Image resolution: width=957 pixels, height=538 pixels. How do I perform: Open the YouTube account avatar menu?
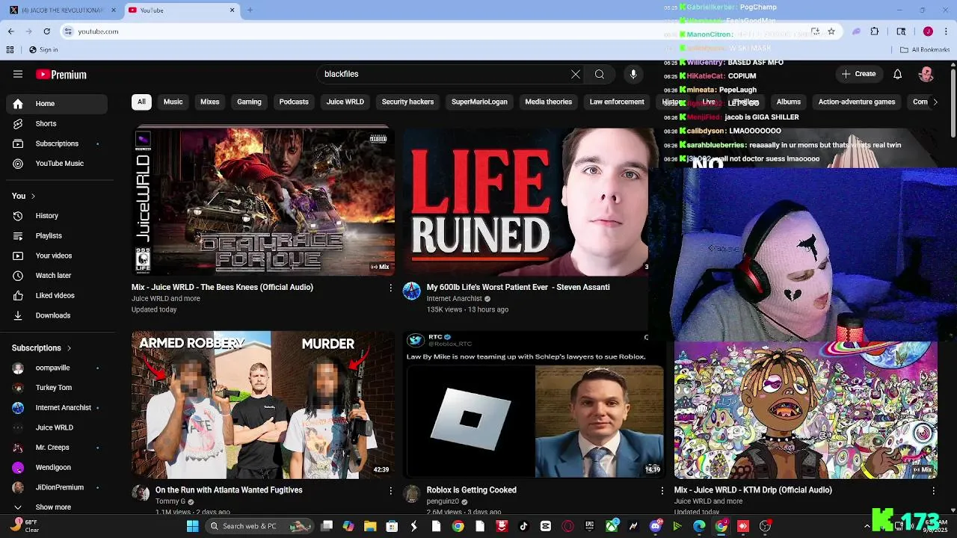point(926,74)
